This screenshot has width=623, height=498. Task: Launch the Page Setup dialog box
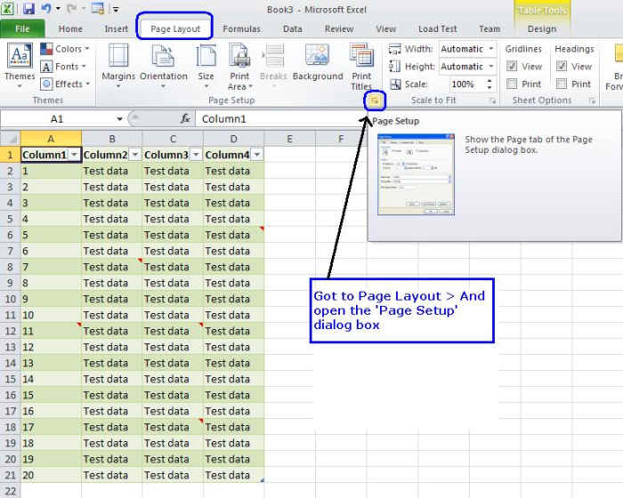tap(376, 101)
